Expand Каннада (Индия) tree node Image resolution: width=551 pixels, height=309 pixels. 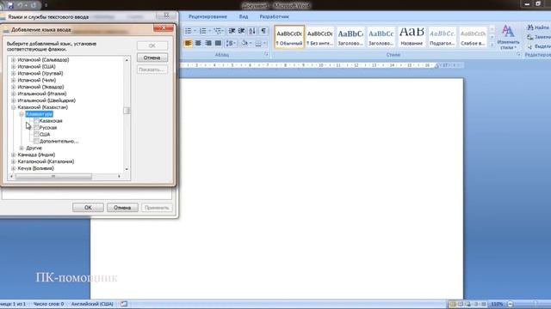point(14,154)
